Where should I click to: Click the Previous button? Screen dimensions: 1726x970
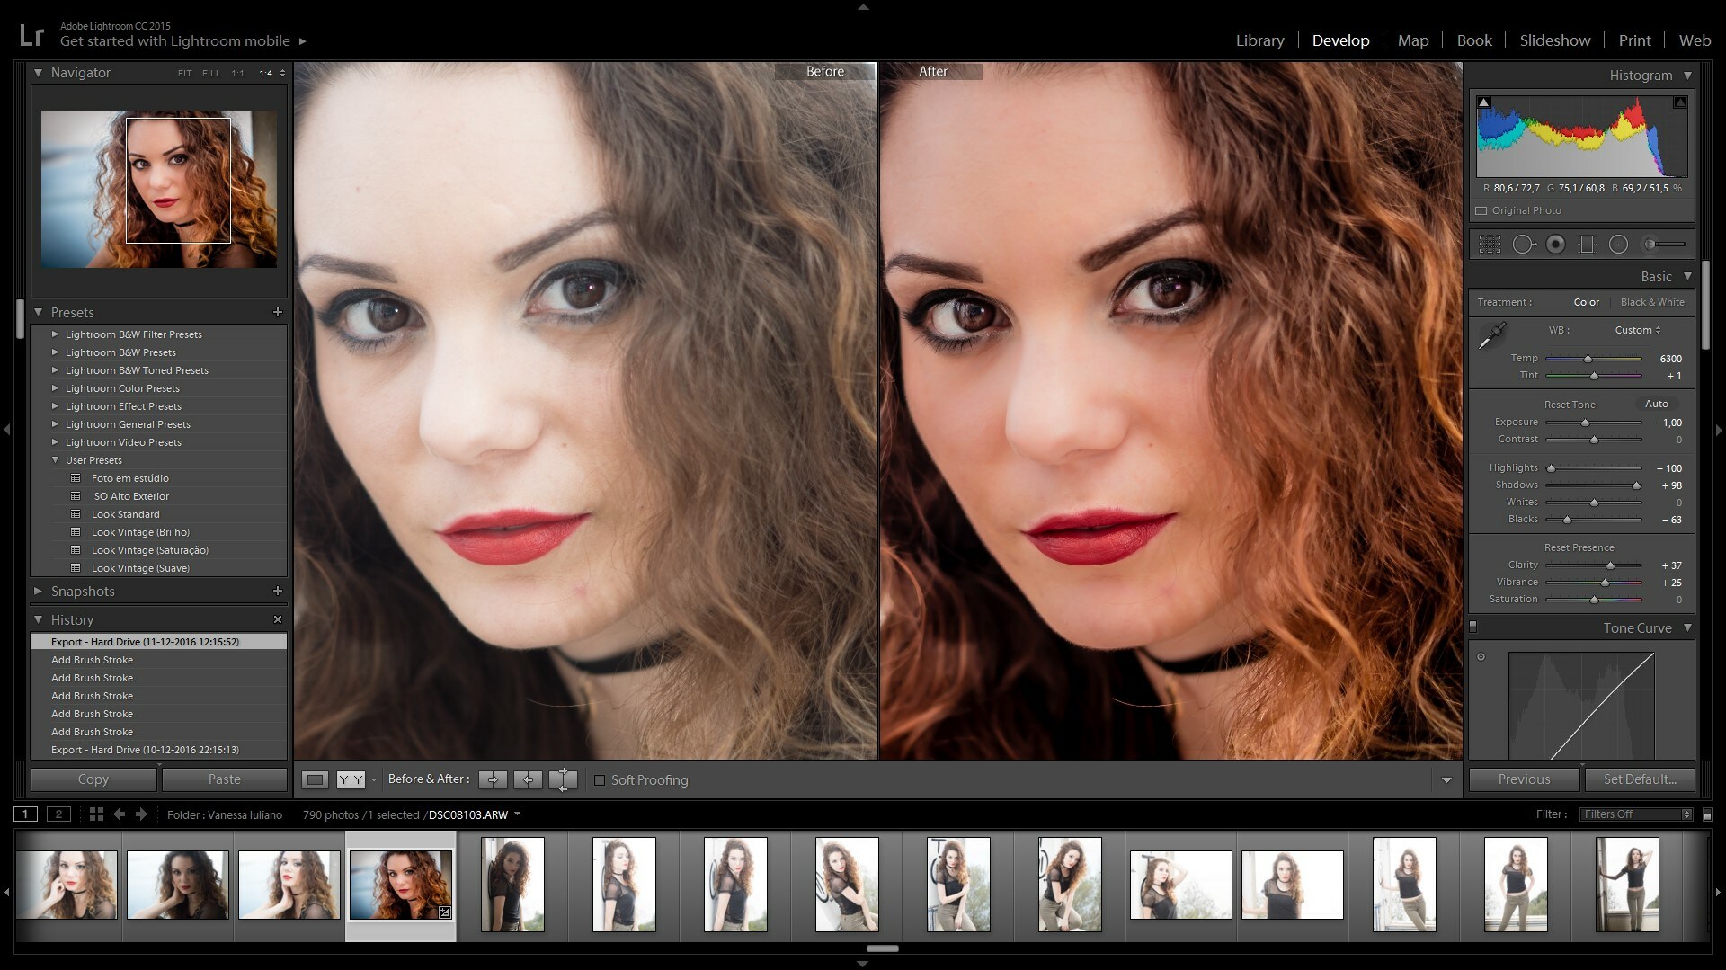[x=1524, y=779]
